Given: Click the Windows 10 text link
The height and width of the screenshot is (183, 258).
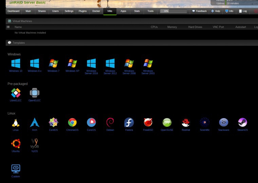Looking at the screenshot, I should tap(16, 71).
